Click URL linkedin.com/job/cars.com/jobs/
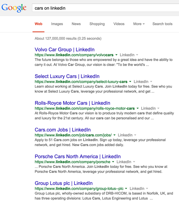This screenshot has height=202, width=179. [73, 135]
